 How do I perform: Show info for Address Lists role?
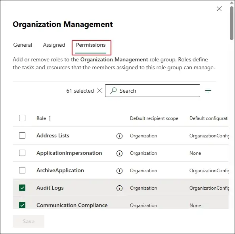[x=119, y=136]
